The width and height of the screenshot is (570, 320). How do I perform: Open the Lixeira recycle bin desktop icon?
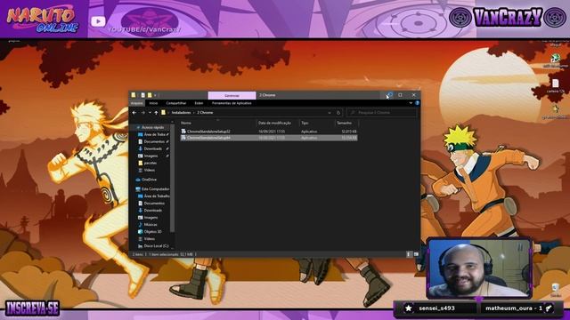point(556,288)
